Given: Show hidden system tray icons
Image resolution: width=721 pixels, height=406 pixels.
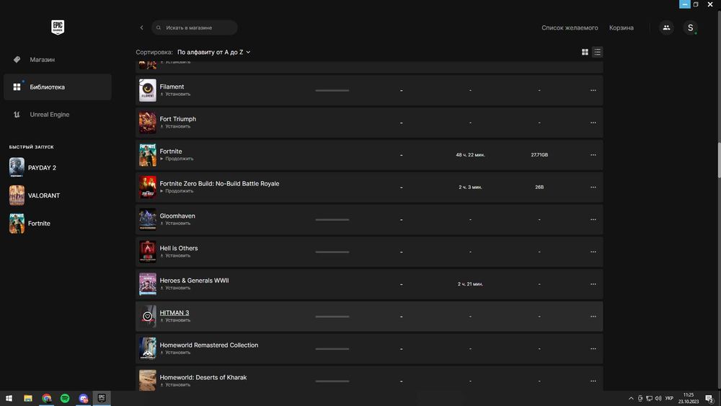Looking at the screenshot, I should pos(631,398).
